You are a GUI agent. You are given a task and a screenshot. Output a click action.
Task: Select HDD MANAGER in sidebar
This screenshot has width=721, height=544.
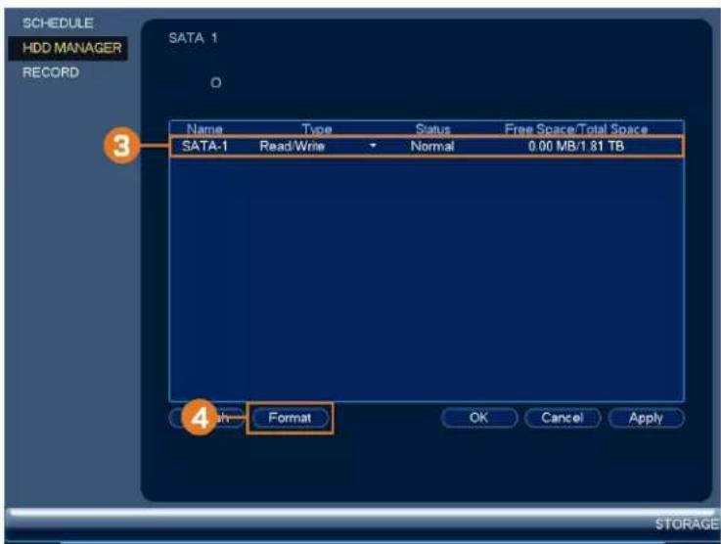pyautogui.click(x=68, y=48)
